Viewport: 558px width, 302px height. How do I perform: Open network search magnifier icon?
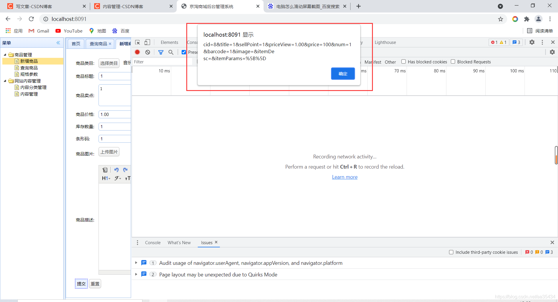(x=171, y=52)
